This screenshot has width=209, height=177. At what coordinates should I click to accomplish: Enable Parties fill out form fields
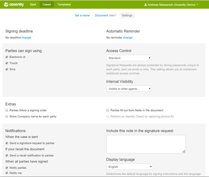pos(108,110)
